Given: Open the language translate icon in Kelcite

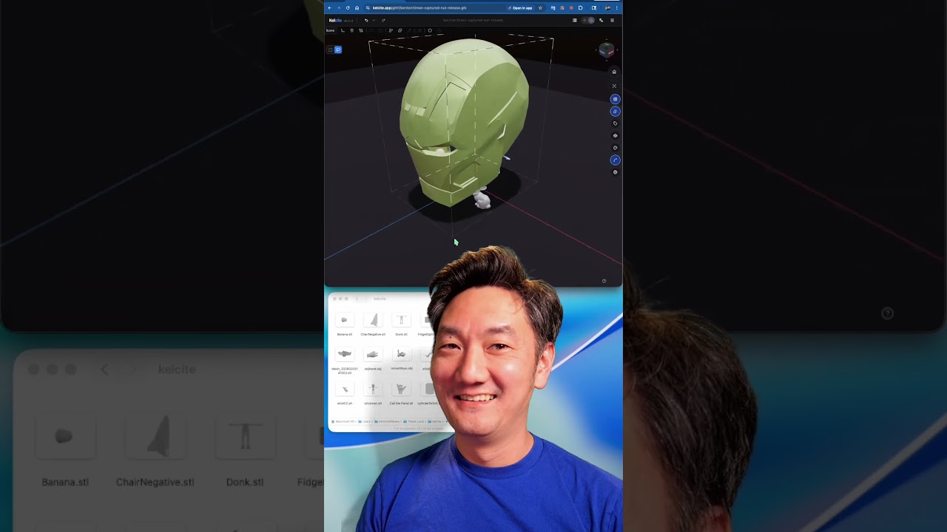Looking at the screenshot, I should (601, 21).
